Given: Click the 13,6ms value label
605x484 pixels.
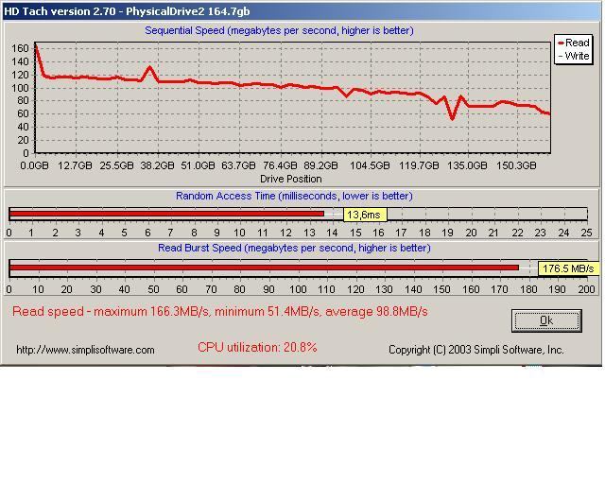Looking at the screenshot, I should point(365,215).
